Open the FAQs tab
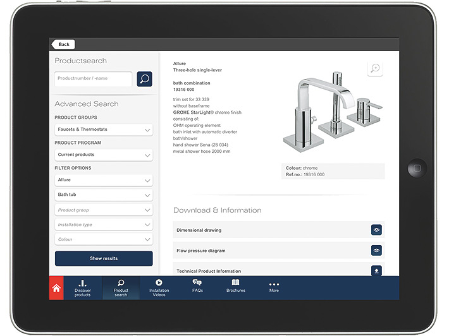This screenshot has width=449, height=336. coord(197,286)
